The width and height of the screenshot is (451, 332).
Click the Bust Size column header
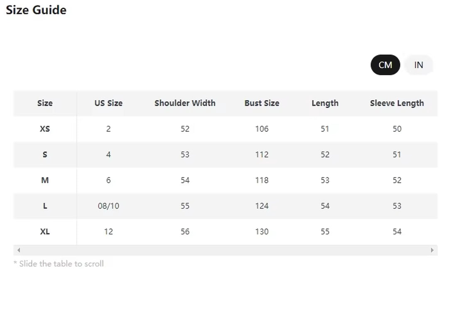(262, 103)
